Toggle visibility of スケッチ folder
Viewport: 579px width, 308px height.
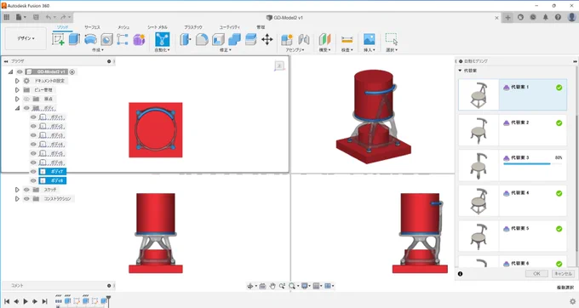tap(26, 190)
